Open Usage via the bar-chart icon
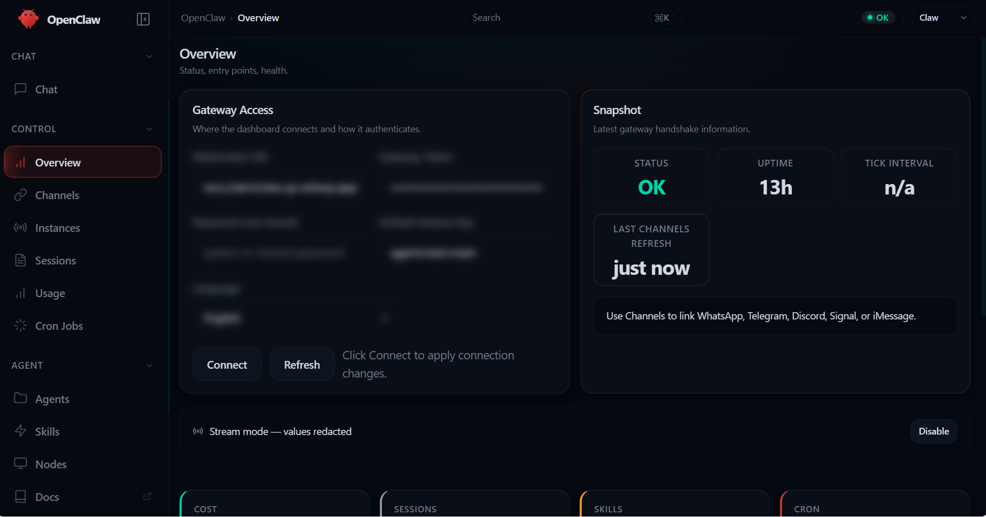 pyautogui.click(x=20, y=292)
